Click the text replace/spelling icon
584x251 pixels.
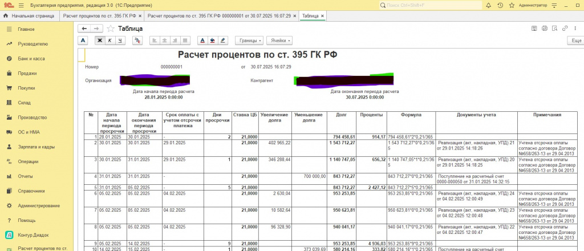[137, 41]
